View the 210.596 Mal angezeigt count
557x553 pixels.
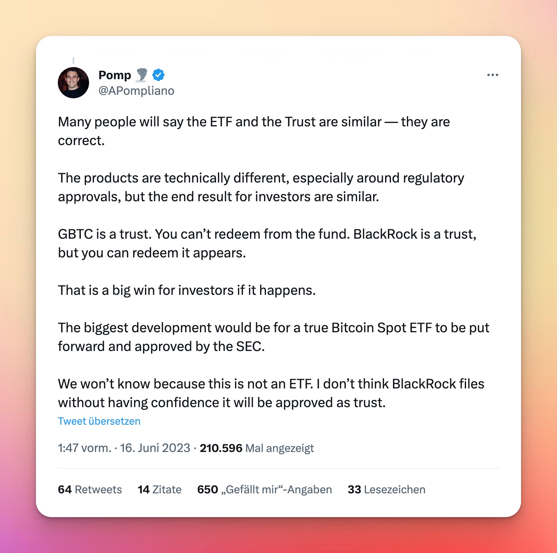point(257,448)
